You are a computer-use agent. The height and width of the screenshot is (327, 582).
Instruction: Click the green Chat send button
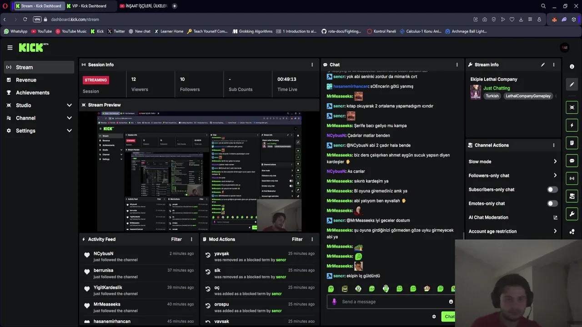pos(449,317)
